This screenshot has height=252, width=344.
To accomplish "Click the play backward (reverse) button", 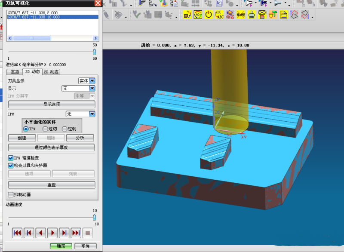I will 41,233.
